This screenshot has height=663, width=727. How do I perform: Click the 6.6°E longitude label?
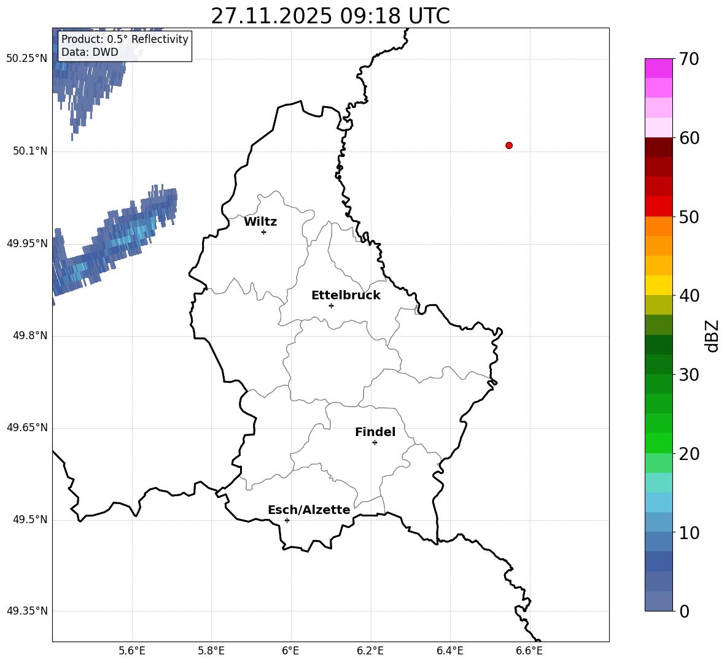pos(529,651)
